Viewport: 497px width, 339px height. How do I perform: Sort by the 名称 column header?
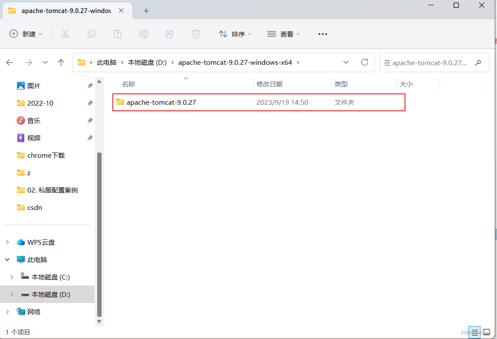click(x=128, y=84)
